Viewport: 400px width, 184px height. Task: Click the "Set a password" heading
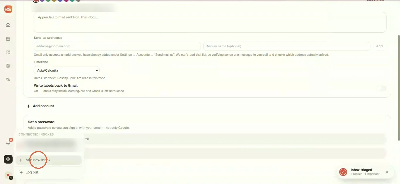(41, 122)
